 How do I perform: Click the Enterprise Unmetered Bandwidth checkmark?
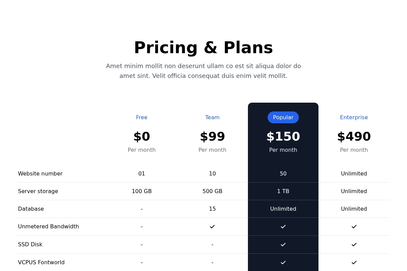pyautogui.click(x=354, y=227)
